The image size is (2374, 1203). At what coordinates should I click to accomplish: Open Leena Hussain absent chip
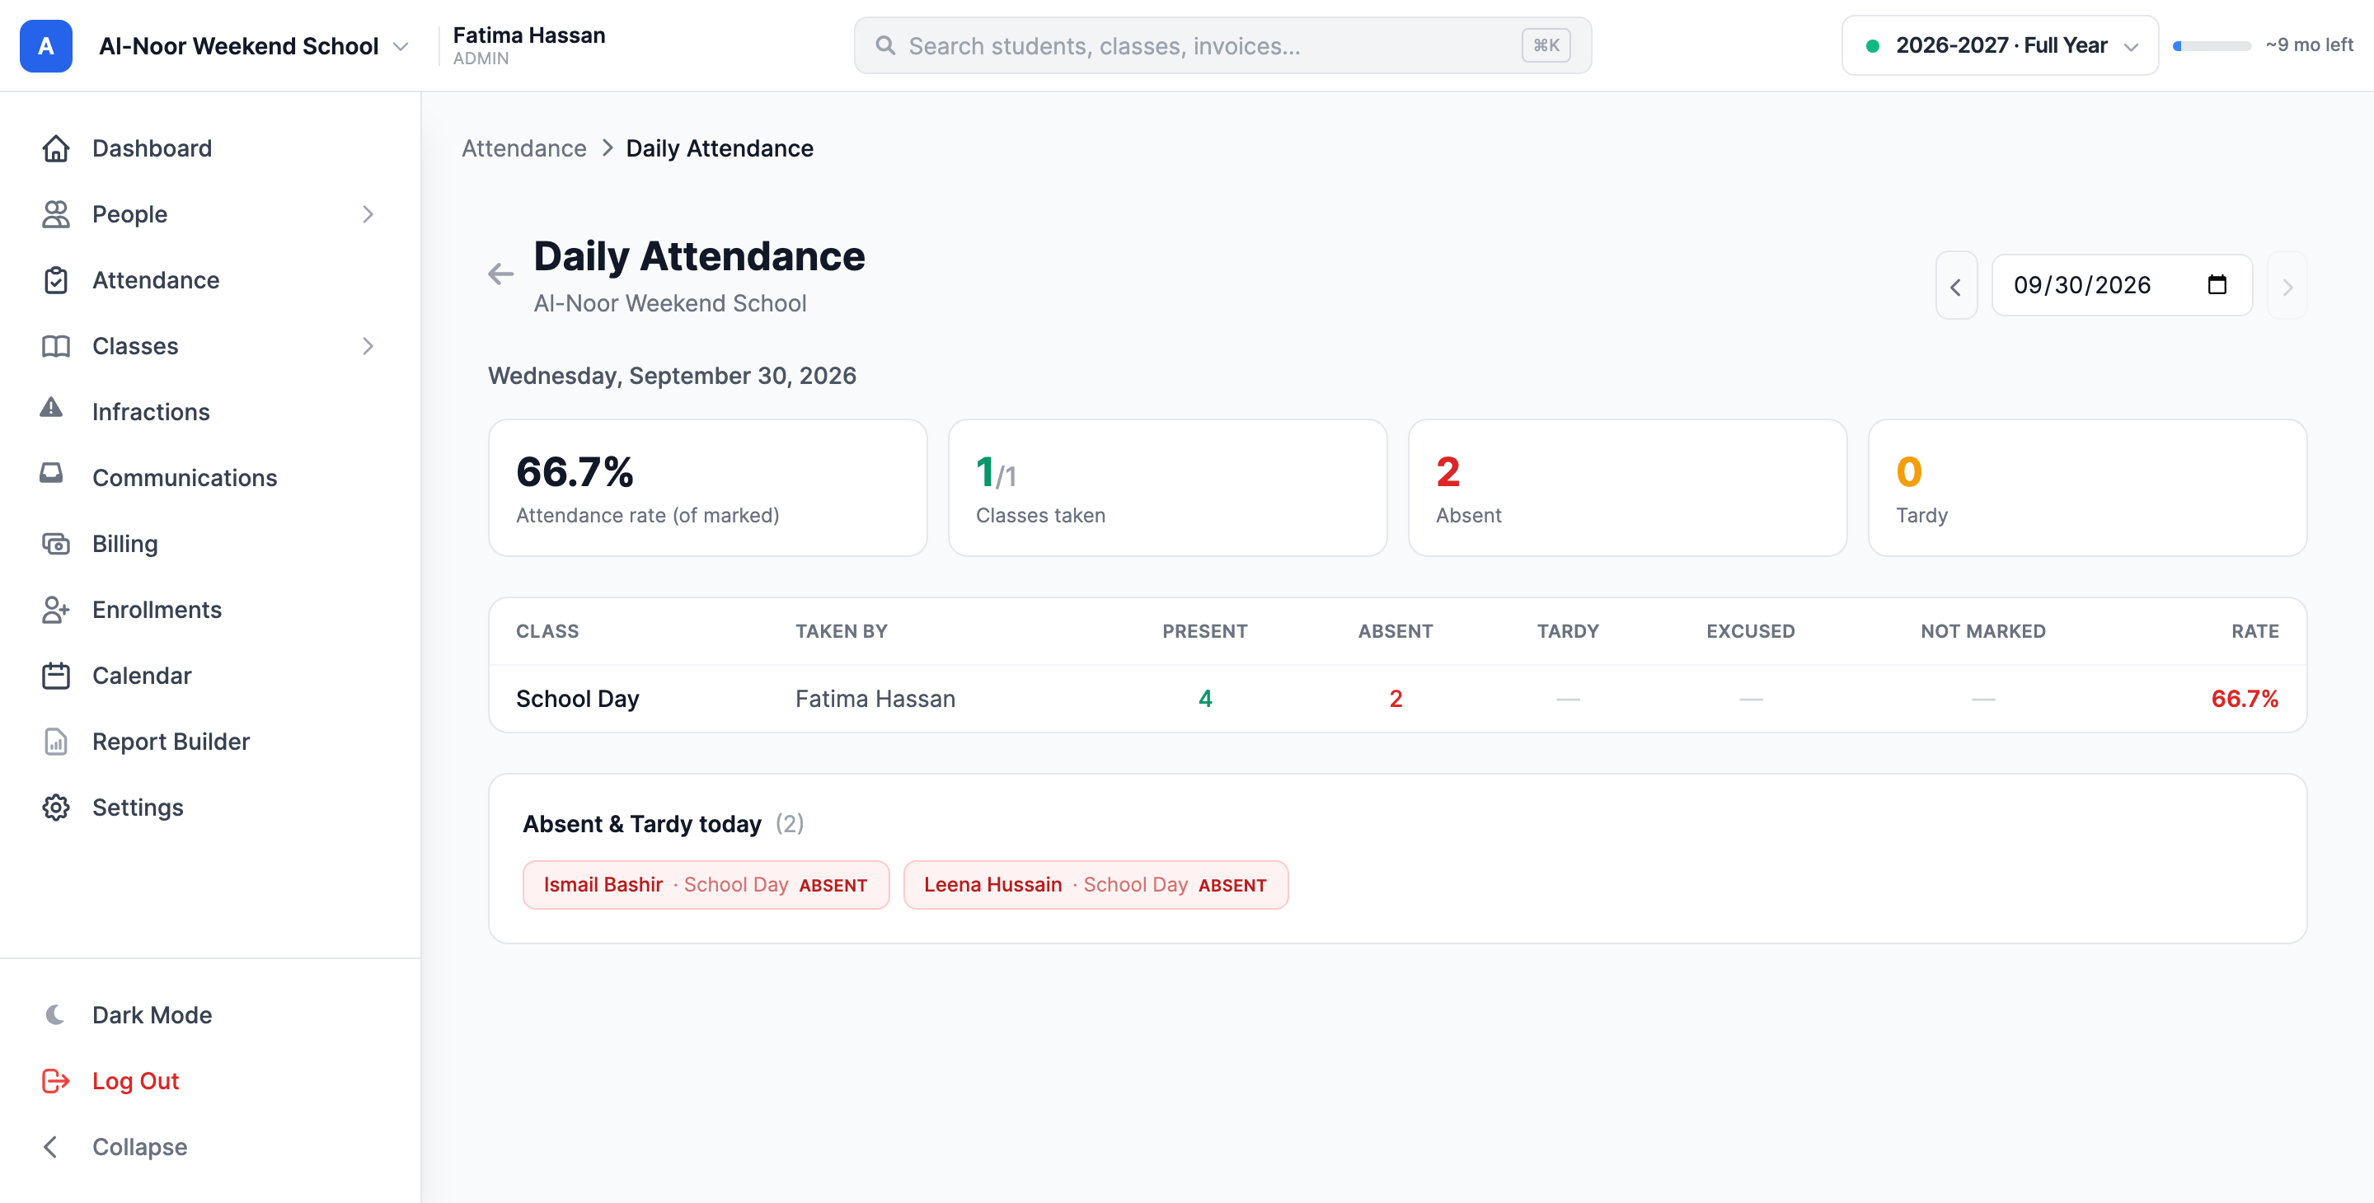coord(1096,885)
